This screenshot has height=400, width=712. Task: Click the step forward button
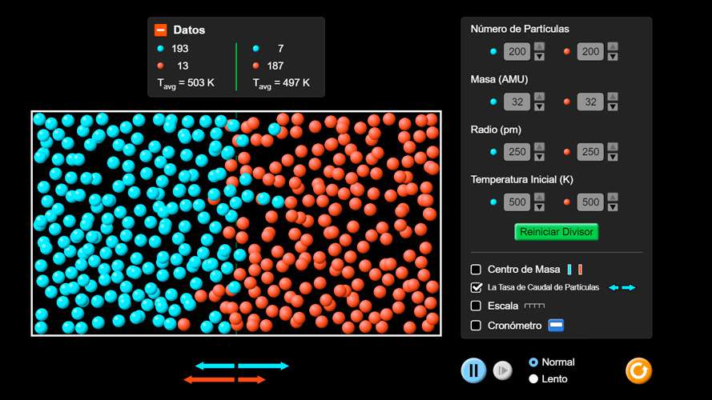click(x=502, y=370)
